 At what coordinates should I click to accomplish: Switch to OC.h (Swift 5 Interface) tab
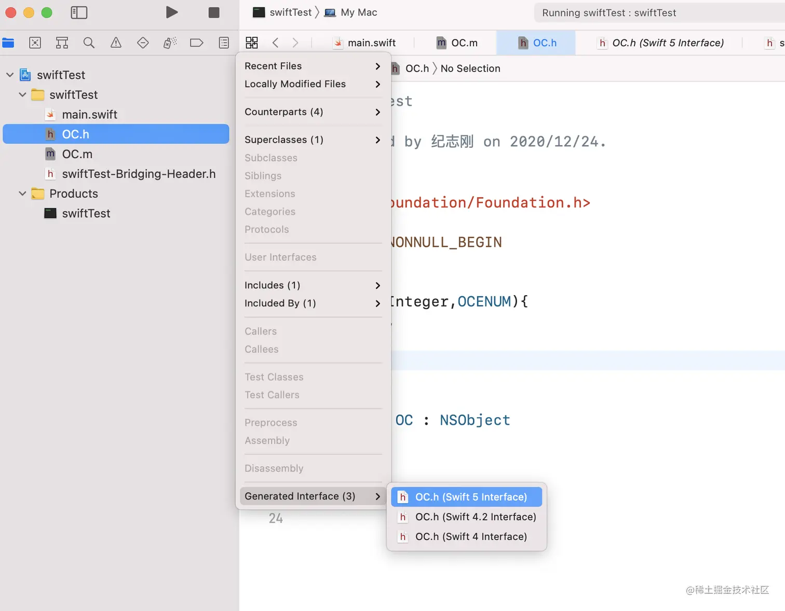(660, 43)
